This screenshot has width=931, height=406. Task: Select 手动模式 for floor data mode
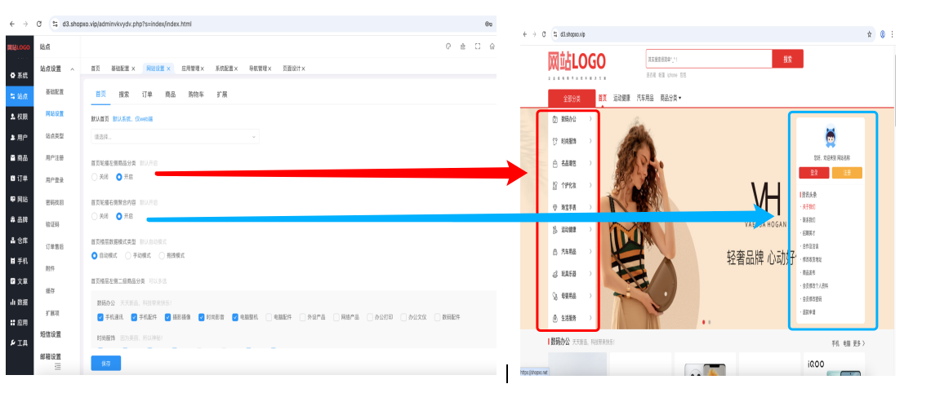[138, 255]
